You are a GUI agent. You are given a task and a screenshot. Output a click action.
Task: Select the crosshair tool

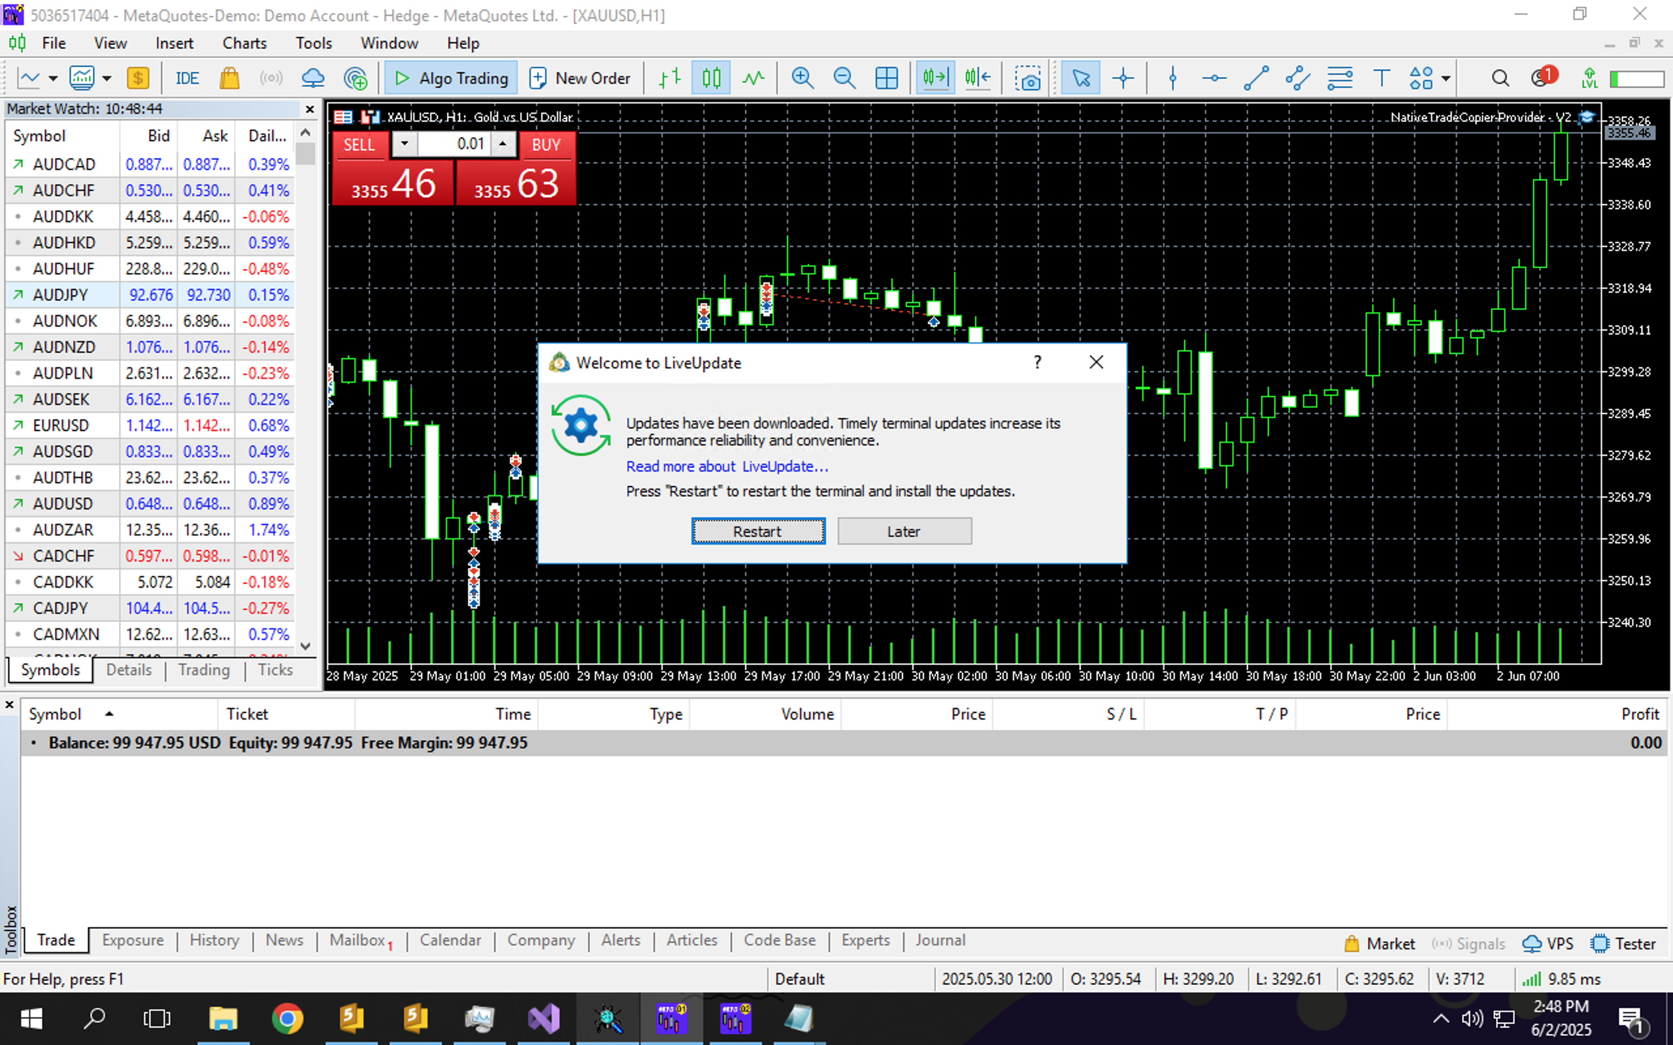point(1123,78)
